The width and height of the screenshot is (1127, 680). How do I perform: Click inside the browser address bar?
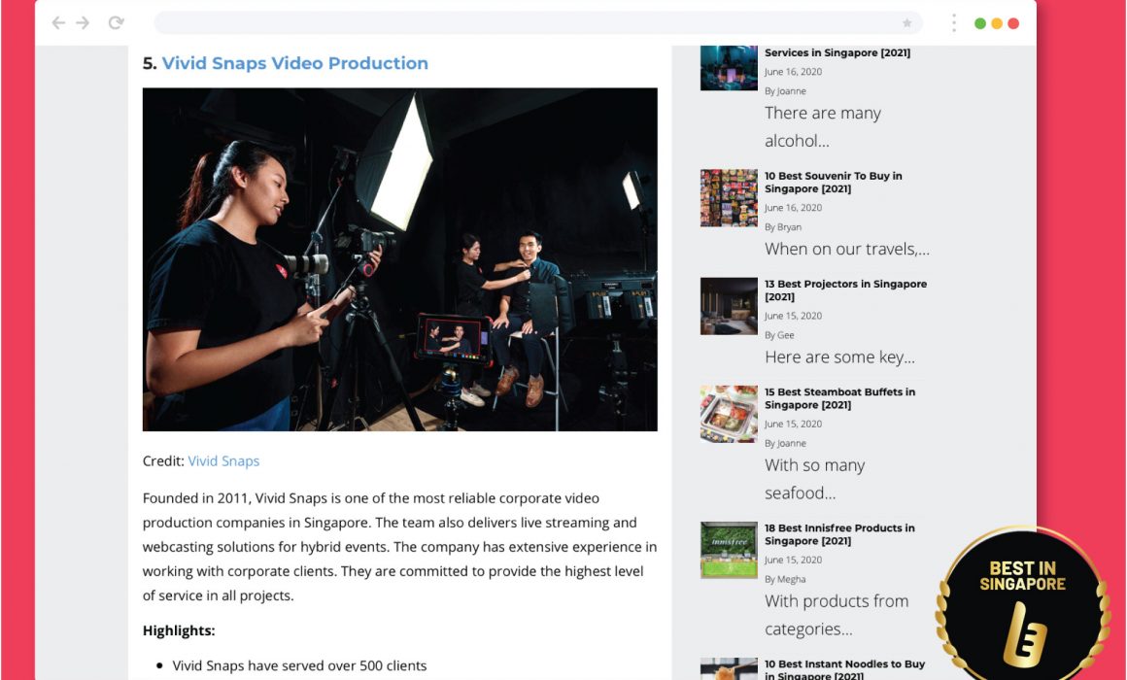525,23
